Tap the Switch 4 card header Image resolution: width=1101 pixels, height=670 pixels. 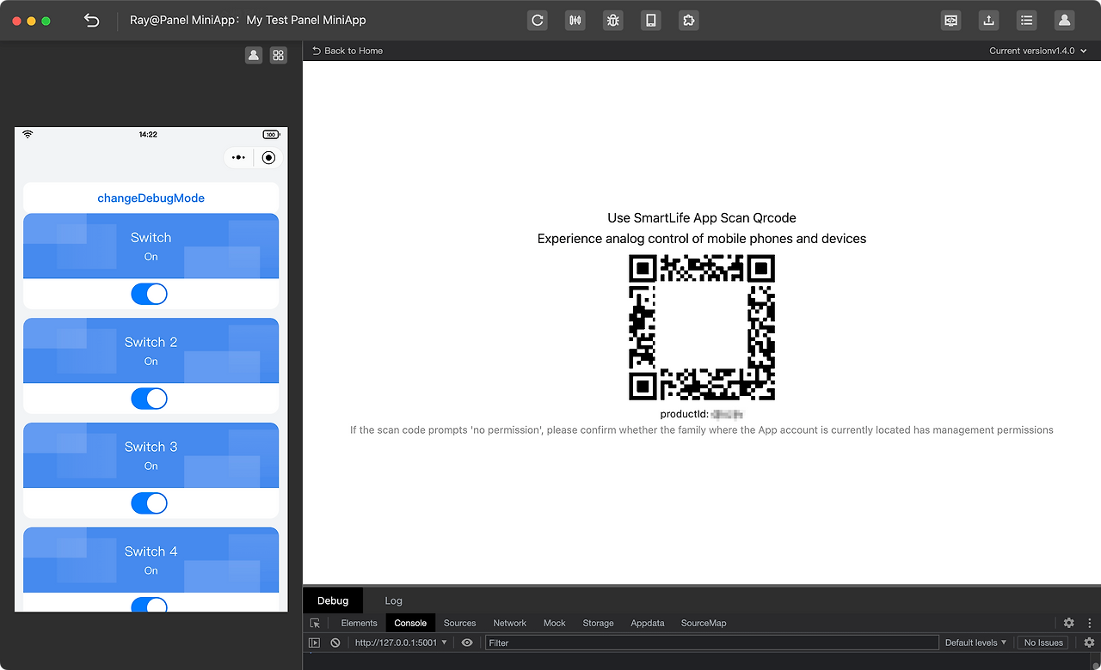tap(151, 560)
